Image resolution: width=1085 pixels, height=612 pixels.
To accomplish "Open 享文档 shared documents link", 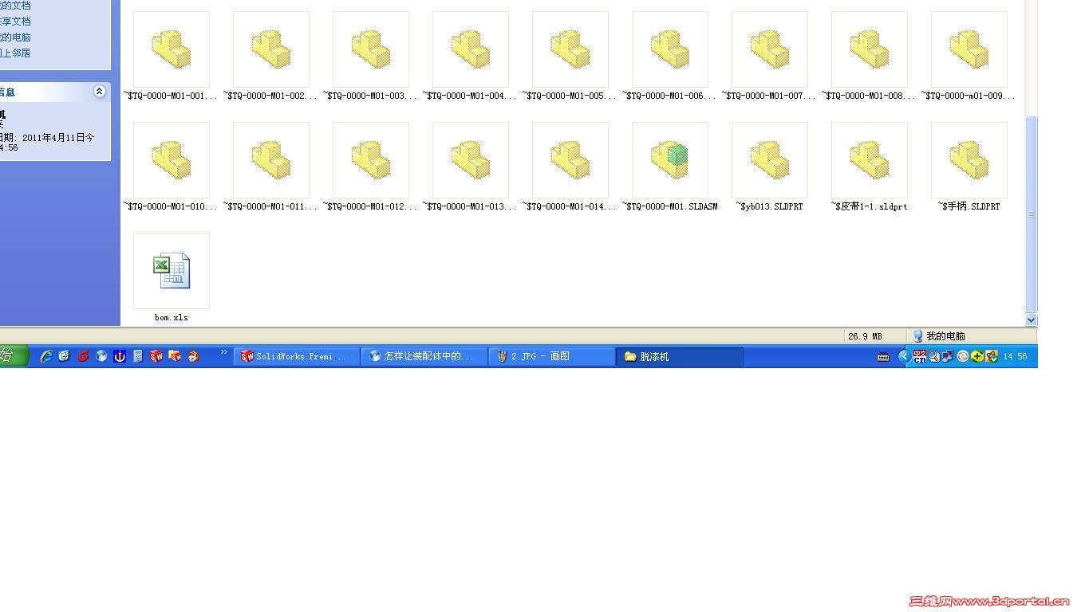I will point(15,22).
